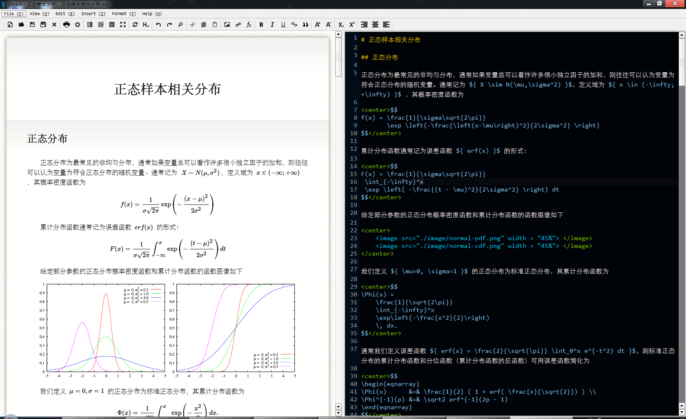Insert a math formula (fx)
686x419 pixels.
[249, 25]
